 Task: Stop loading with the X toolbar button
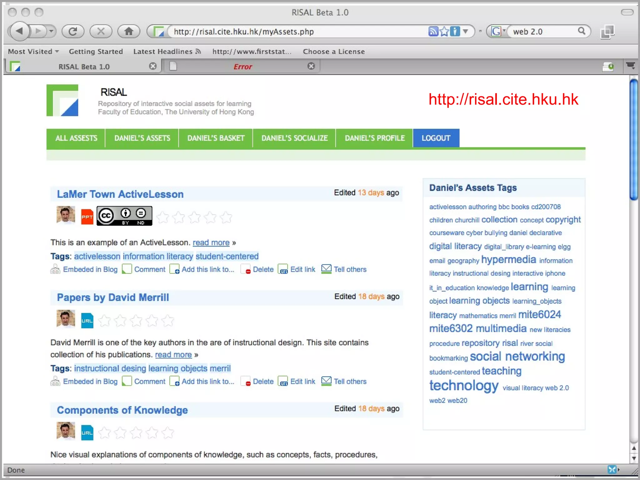click(x=101, y=31)
